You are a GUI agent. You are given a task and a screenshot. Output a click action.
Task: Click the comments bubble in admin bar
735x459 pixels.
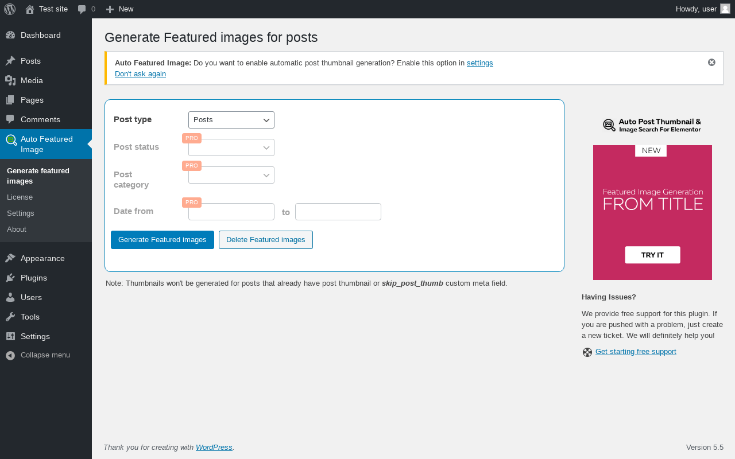82,9
